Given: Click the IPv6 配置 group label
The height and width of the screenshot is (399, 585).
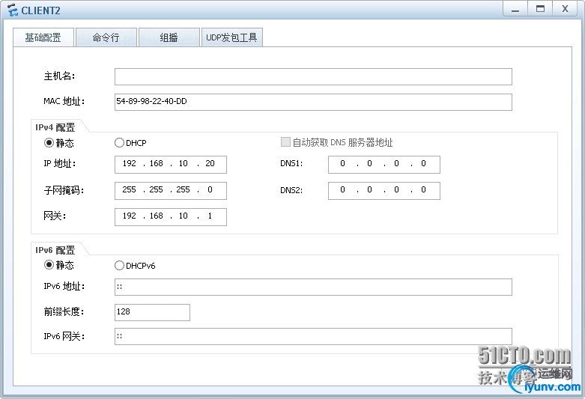Looking at the screenshot, I should tap(55, 250).
